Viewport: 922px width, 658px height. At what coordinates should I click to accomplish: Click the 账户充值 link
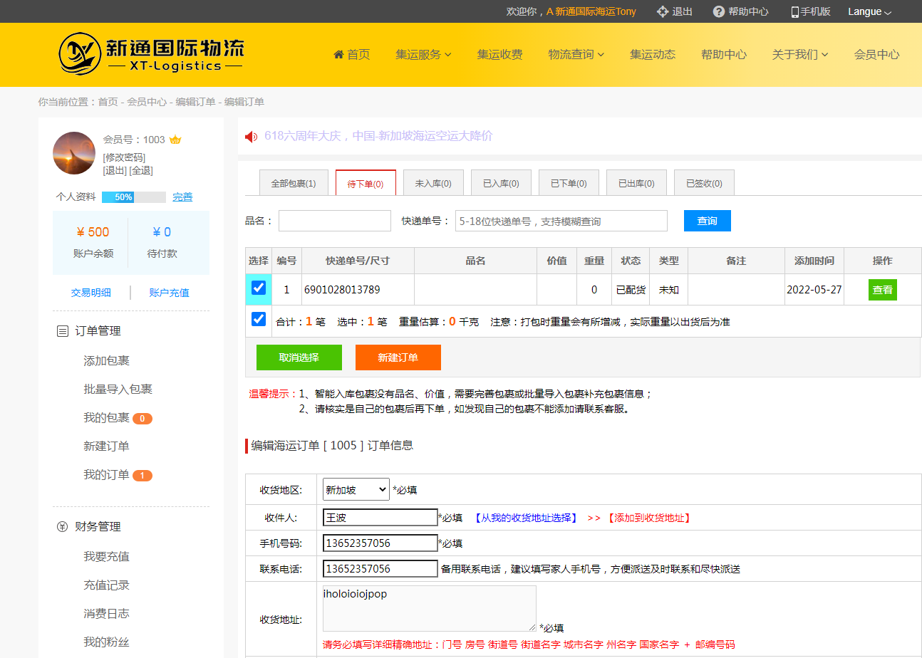pyautogui.click(x=170, y=293)
